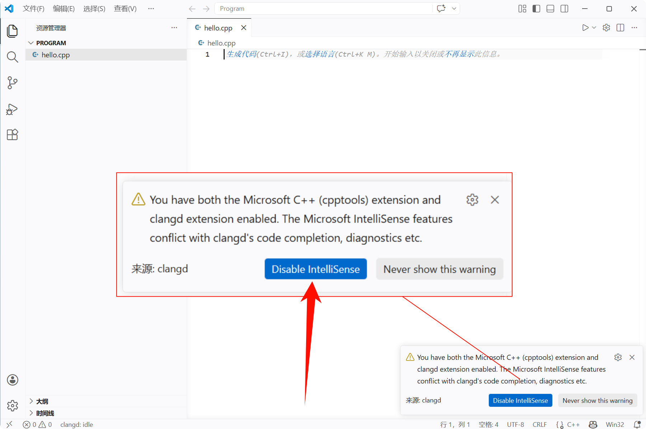Open the 查看(V) menu
Image resolution: width=646 pixels, height=429 pixels.
[x=125, y=9]
